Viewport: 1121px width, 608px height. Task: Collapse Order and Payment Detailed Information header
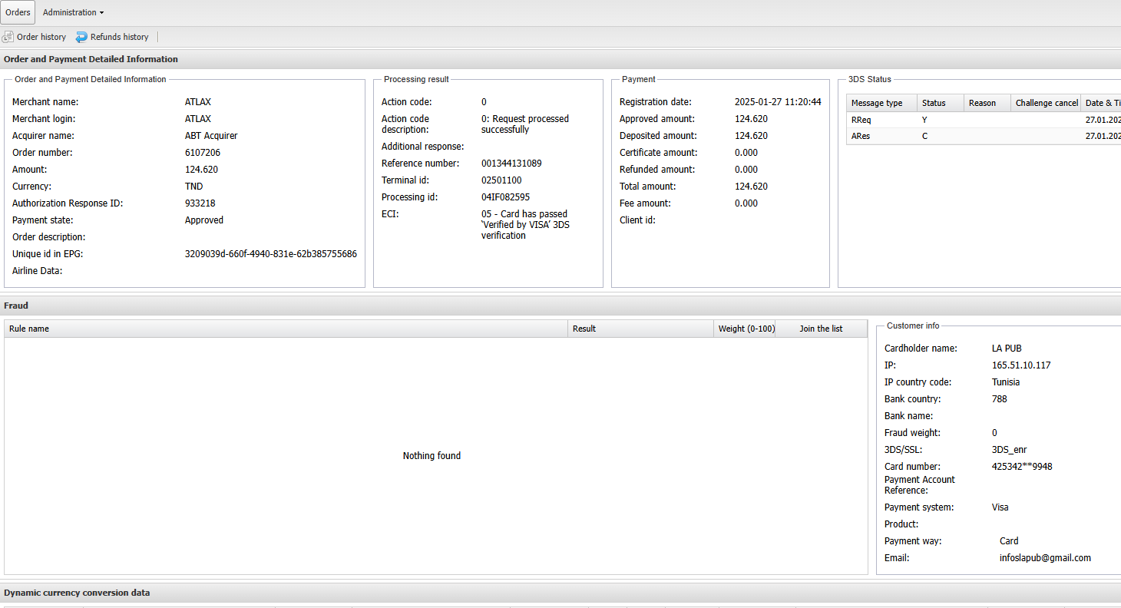tap(91, 59)
